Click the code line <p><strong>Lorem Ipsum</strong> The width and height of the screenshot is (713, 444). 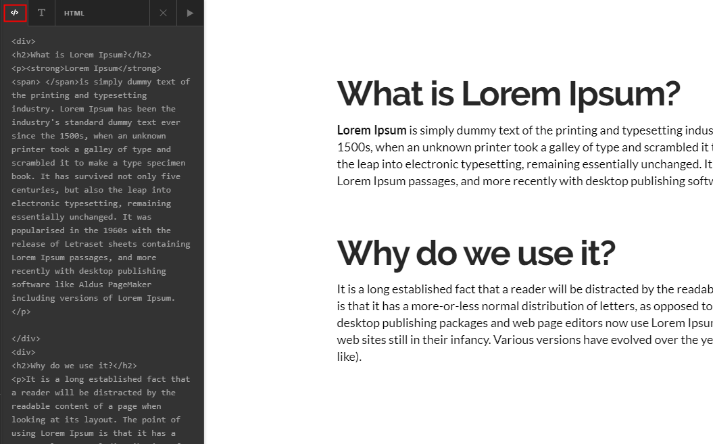87,68
